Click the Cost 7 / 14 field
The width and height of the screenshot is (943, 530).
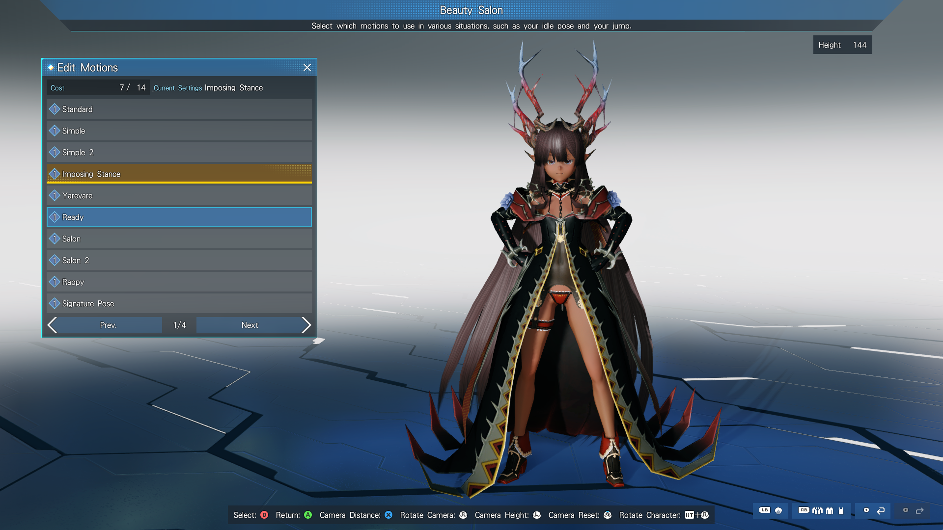[x=98, y=88]
